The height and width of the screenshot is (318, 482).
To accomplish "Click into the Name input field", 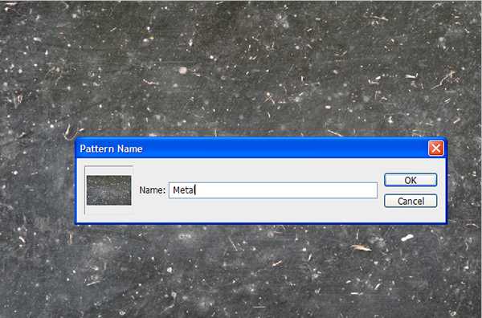I will tap(273, 190).
